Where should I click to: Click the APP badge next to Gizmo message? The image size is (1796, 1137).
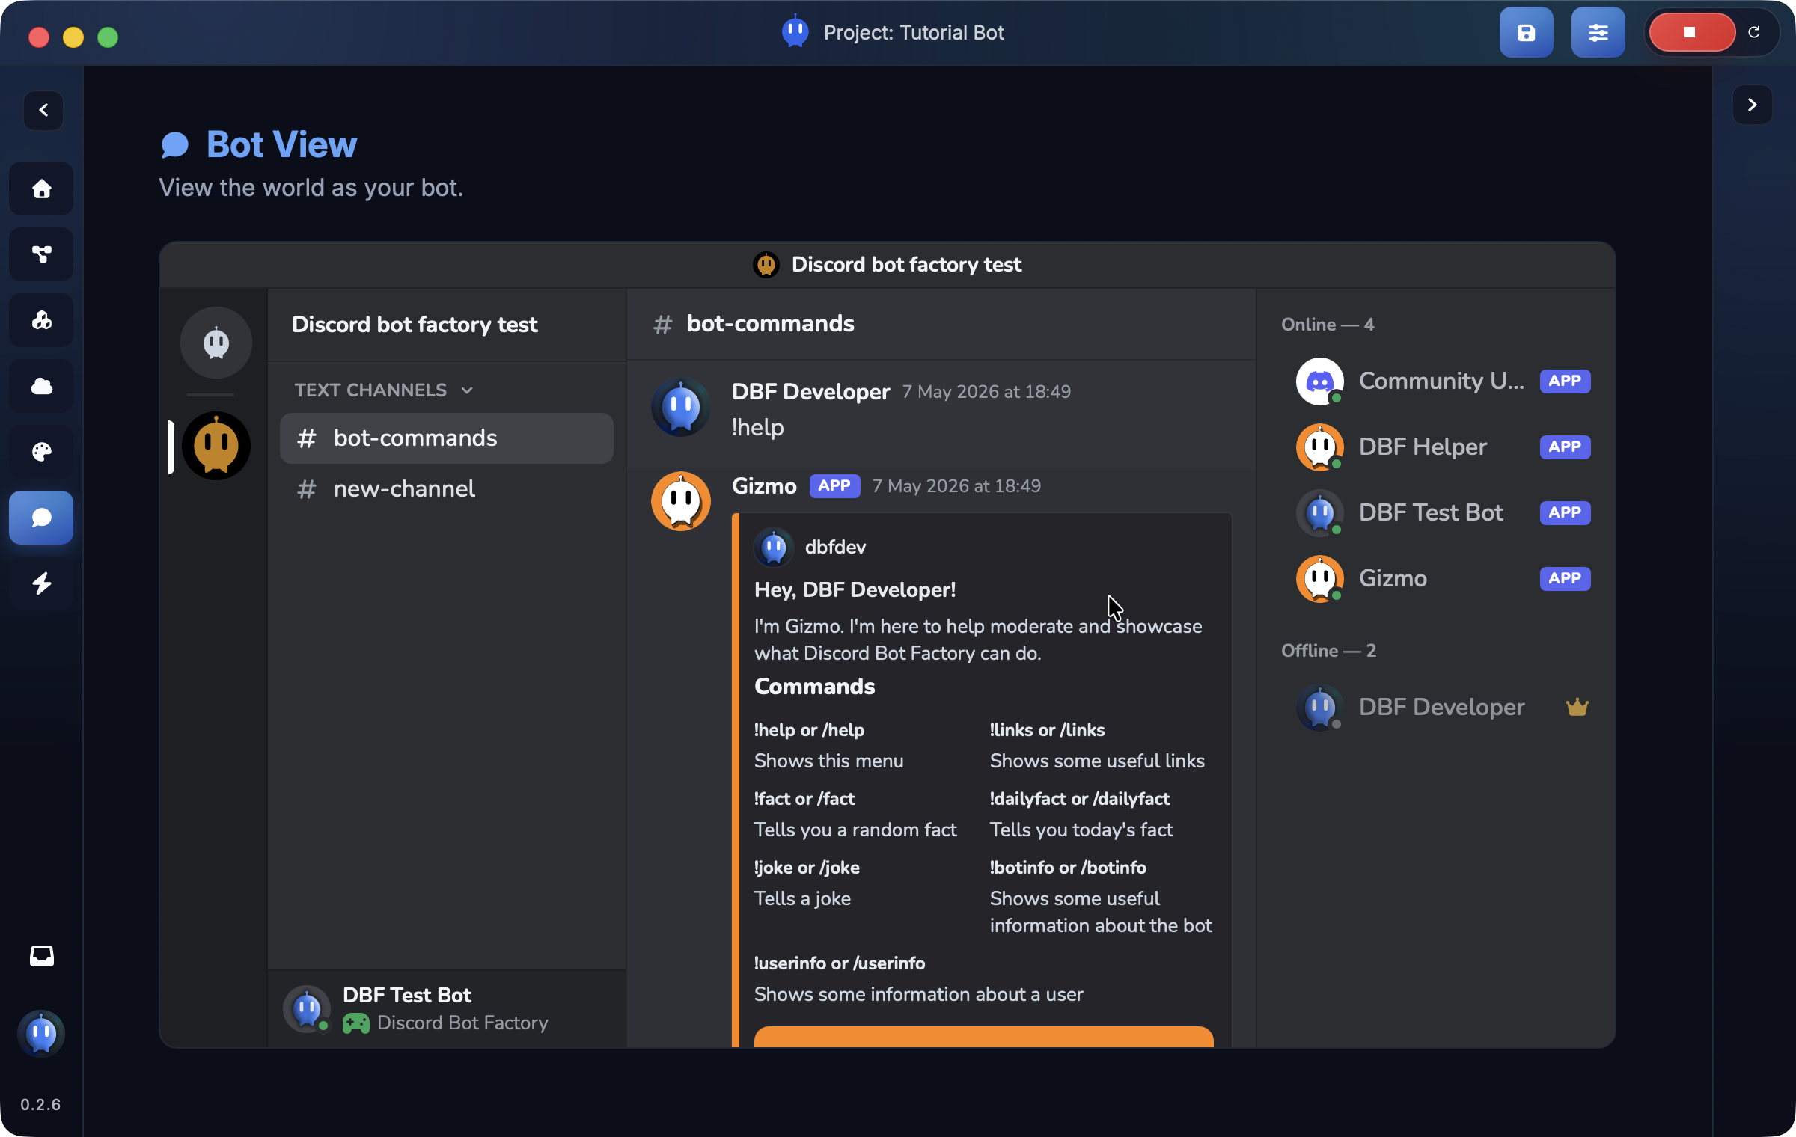point(834,485)
